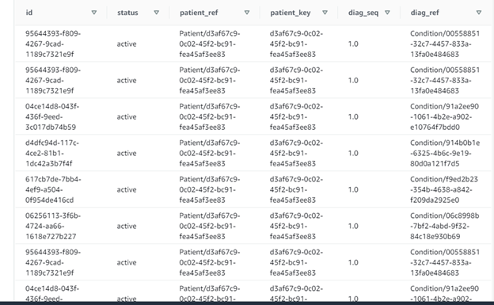
Task: Open the patient_key column sort arrow
Action: pyautogui.click(x=325, y=13)
